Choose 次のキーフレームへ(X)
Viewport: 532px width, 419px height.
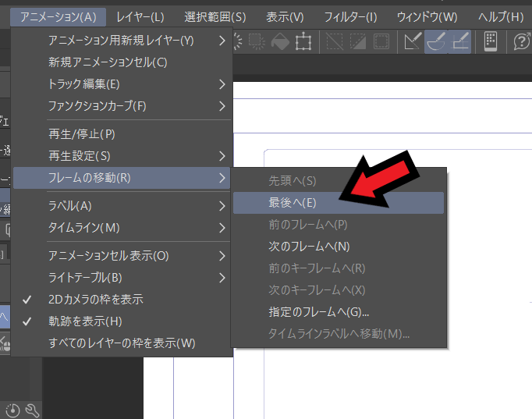point(339,290)
